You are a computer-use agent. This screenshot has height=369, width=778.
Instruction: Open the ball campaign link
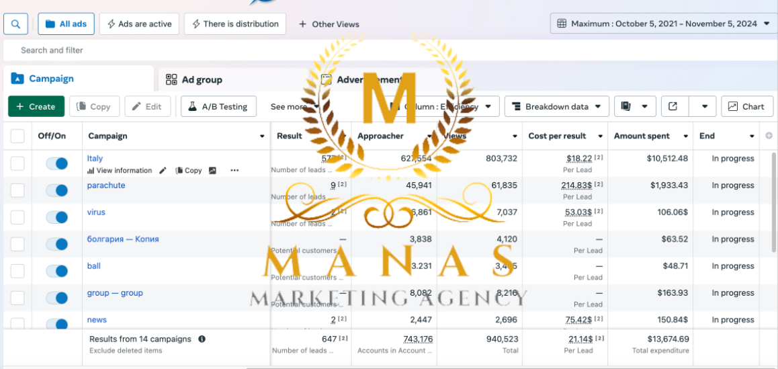pos(94,265)
